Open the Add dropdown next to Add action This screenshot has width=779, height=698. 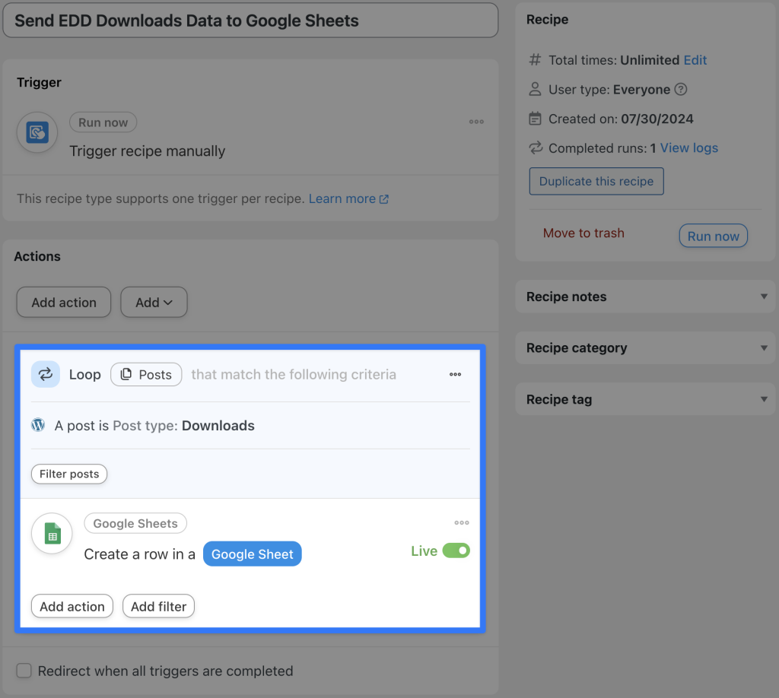pyautogui.click(x=154, y=302)
